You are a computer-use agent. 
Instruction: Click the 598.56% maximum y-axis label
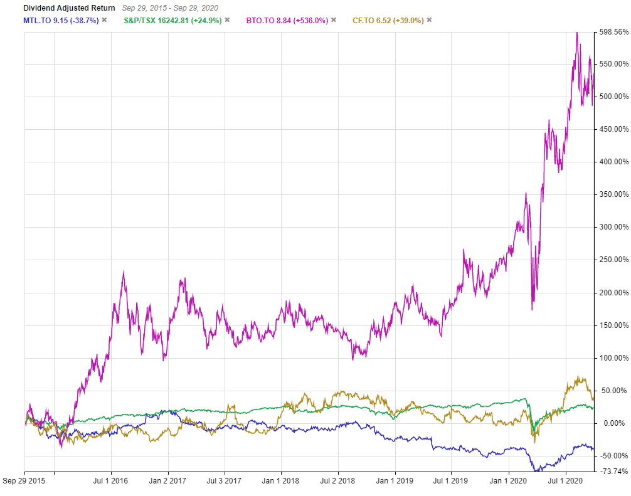612,31
